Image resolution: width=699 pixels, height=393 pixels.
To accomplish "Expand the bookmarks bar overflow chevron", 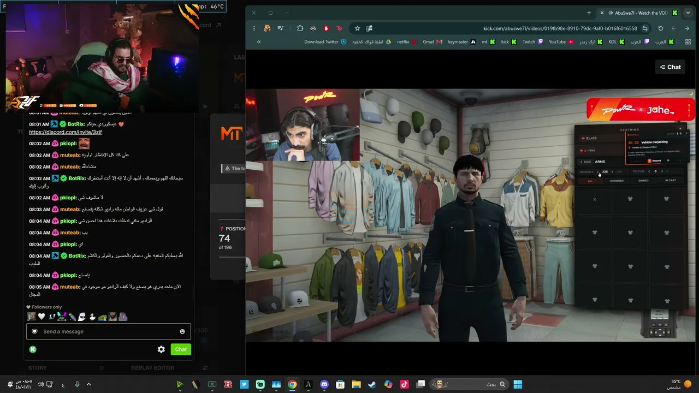I will coord(259,42).
